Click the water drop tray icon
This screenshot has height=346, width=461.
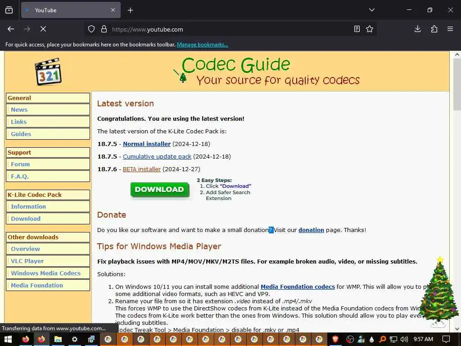click(x=372, y=339)
